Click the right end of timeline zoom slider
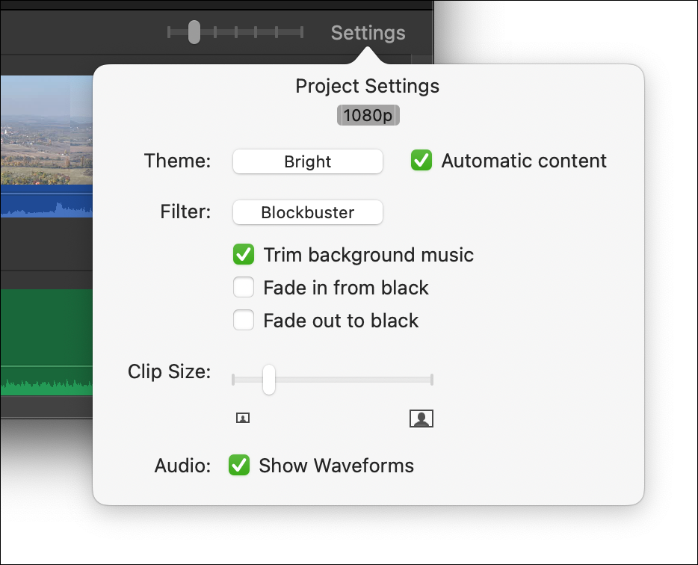 [x=301, y=32]
